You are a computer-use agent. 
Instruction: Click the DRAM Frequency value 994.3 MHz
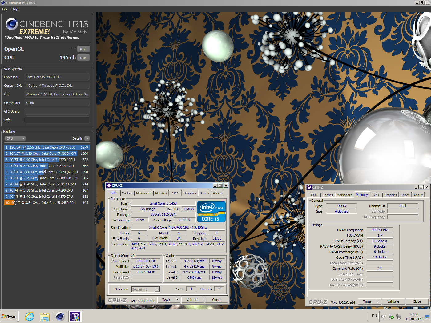[x=380, y=230]
